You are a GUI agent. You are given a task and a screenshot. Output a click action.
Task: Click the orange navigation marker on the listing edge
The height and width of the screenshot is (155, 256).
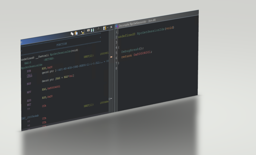[111, 57]
